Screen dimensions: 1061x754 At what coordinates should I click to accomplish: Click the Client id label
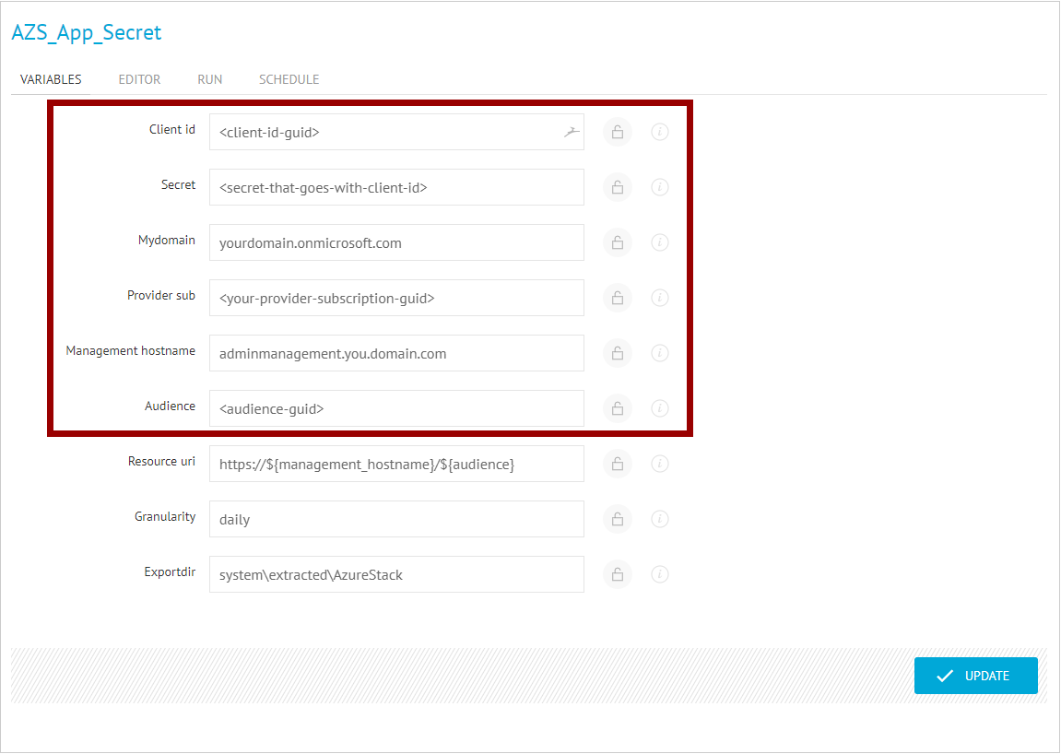[171, 129]
